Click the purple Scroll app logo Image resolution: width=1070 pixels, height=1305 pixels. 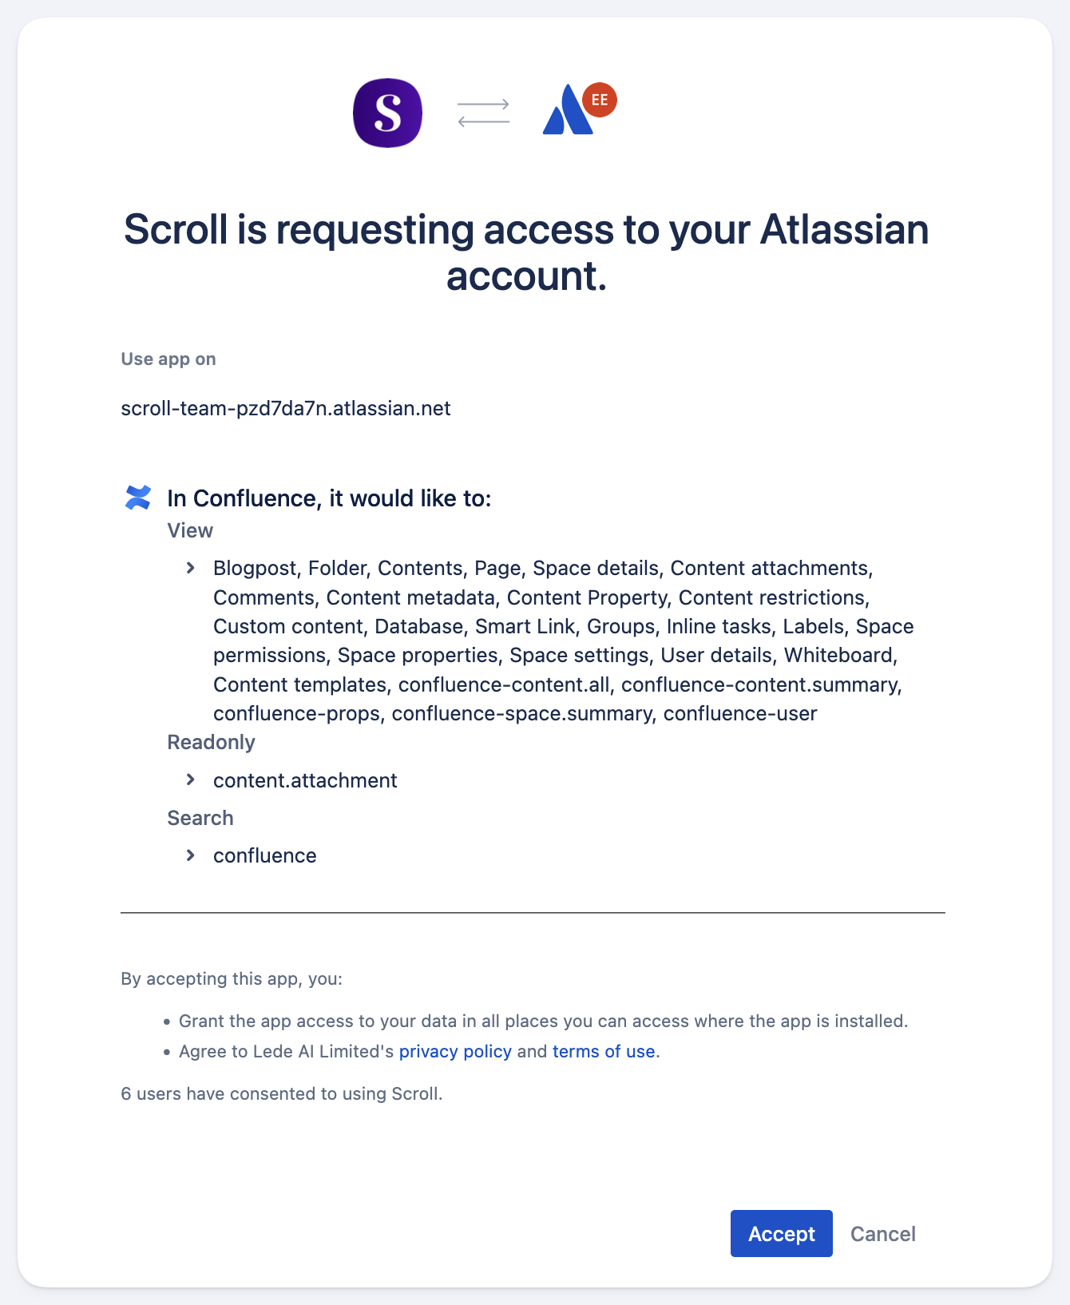tap(387, 113)
